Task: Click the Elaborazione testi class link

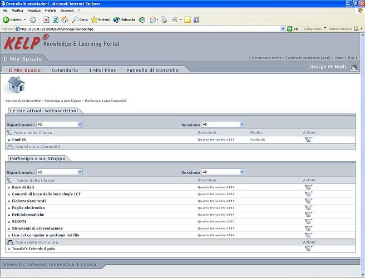Action: (x=29, y=201)
